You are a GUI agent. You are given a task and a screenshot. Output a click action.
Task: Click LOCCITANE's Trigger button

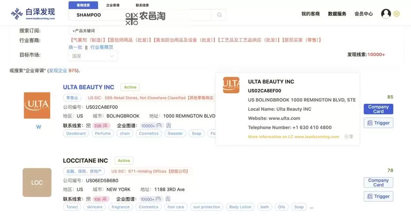coord(378,196)
